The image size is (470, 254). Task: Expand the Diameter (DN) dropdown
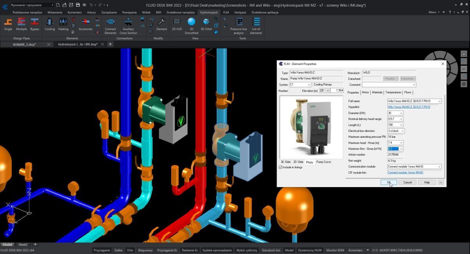401,113
